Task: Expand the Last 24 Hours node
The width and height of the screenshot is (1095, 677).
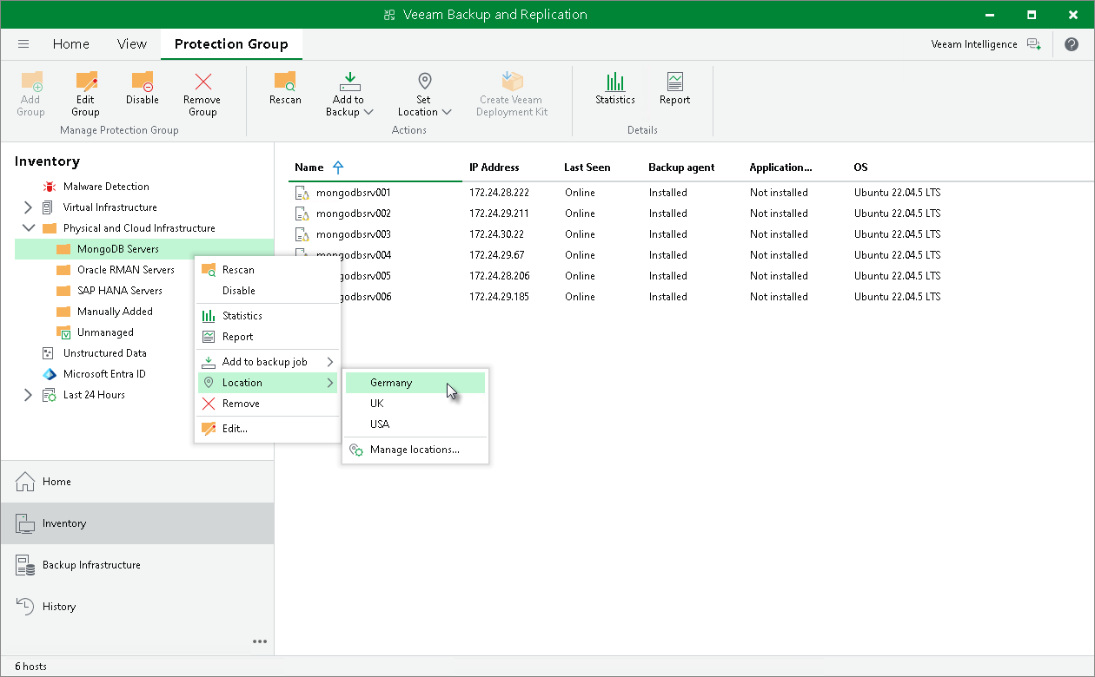Action: click(28, 395)
